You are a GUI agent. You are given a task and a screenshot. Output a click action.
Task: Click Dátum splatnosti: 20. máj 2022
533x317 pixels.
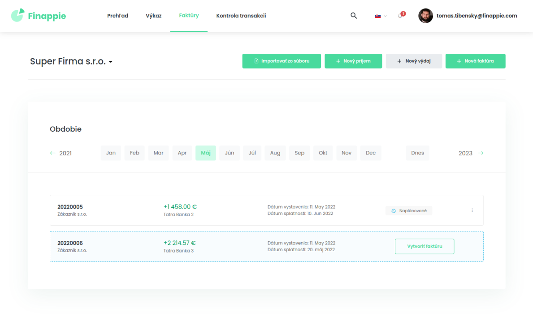pyautogui.click(x=301, y=250)
